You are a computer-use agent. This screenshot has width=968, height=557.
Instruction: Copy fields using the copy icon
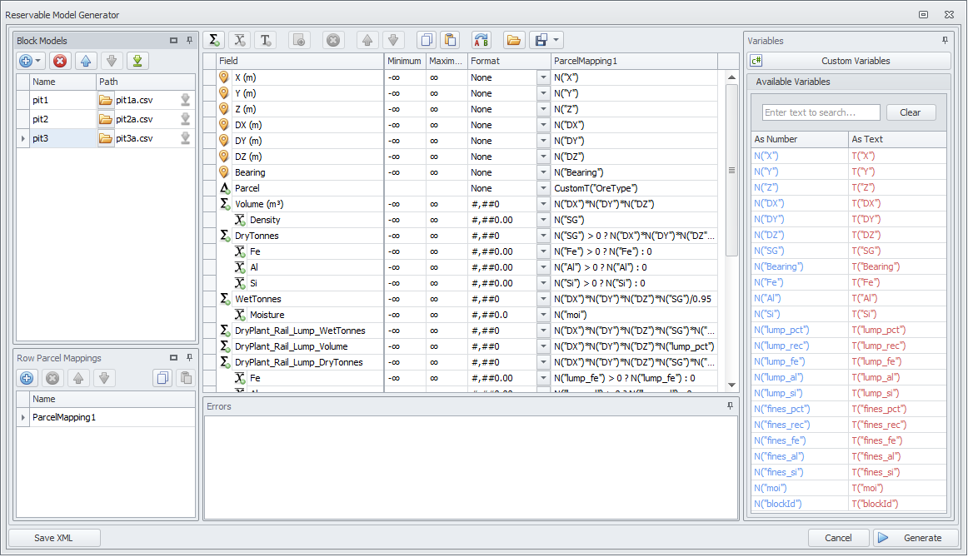[426, 40]
